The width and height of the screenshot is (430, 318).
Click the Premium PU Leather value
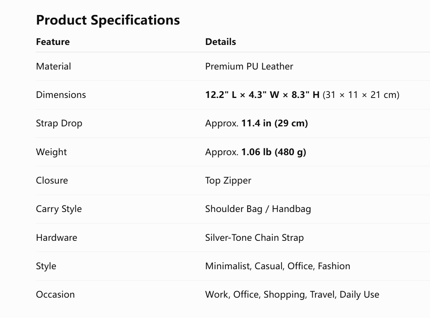(249, 66)
